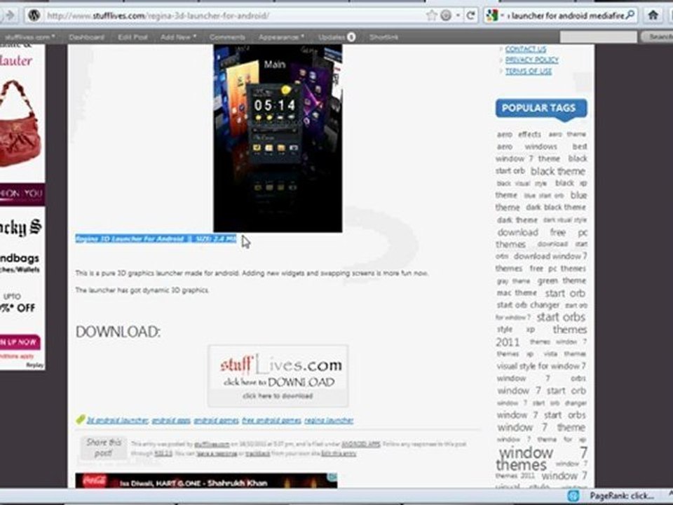
Task: Click the pink sign-up button in side ad
Action: [20, 342]
